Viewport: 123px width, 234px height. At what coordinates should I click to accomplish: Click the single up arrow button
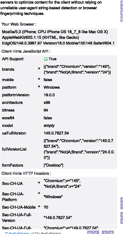[122, 206]
